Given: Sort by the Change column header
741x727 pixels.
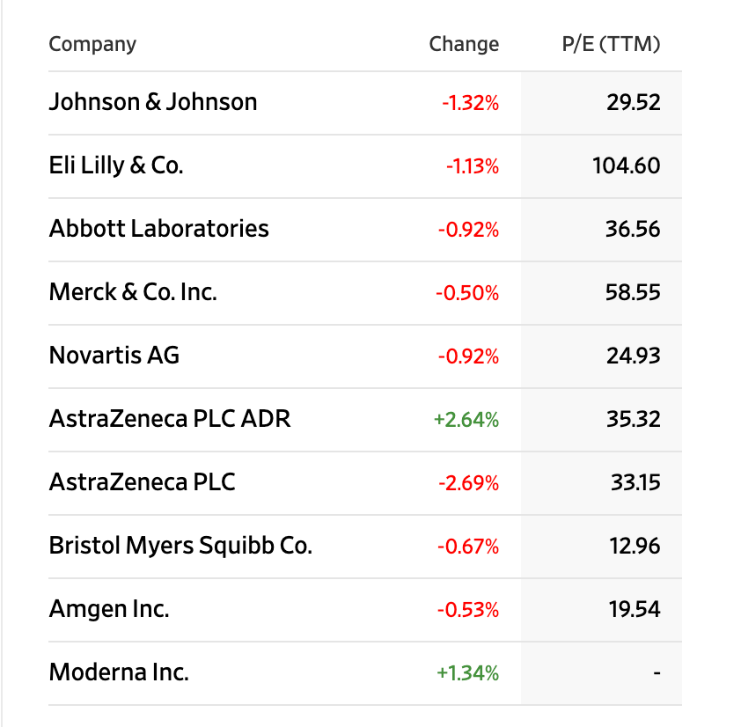Looking at the screenshot, I should (x=464, y=44).
